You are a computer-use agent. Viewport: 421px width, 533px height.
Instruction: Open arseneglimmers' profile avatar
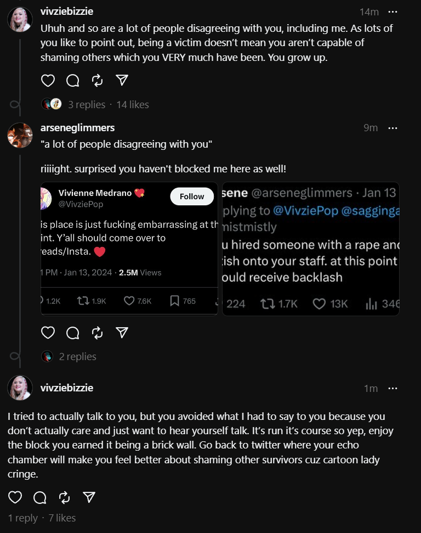pyautogui.click(x=20, y=135)
